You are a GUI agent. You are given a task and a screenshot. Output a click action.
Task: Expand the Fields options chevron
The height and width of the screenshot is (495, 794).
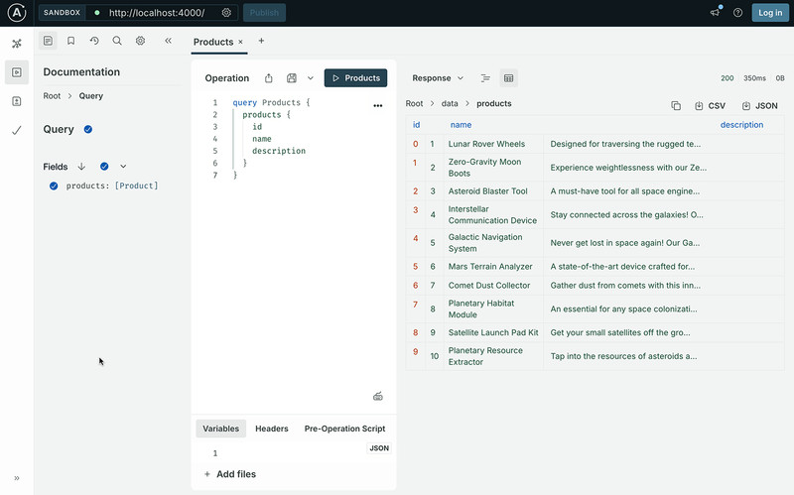123,166
